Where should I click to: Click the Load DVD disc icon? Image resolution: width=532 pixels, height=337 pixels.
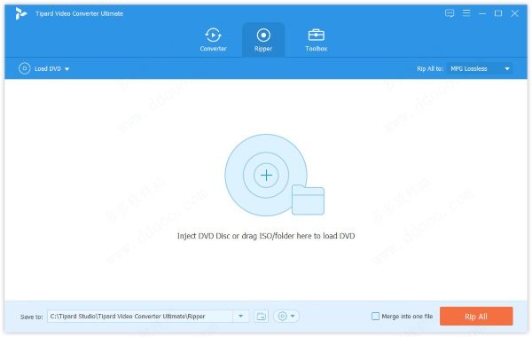[25, 68]
